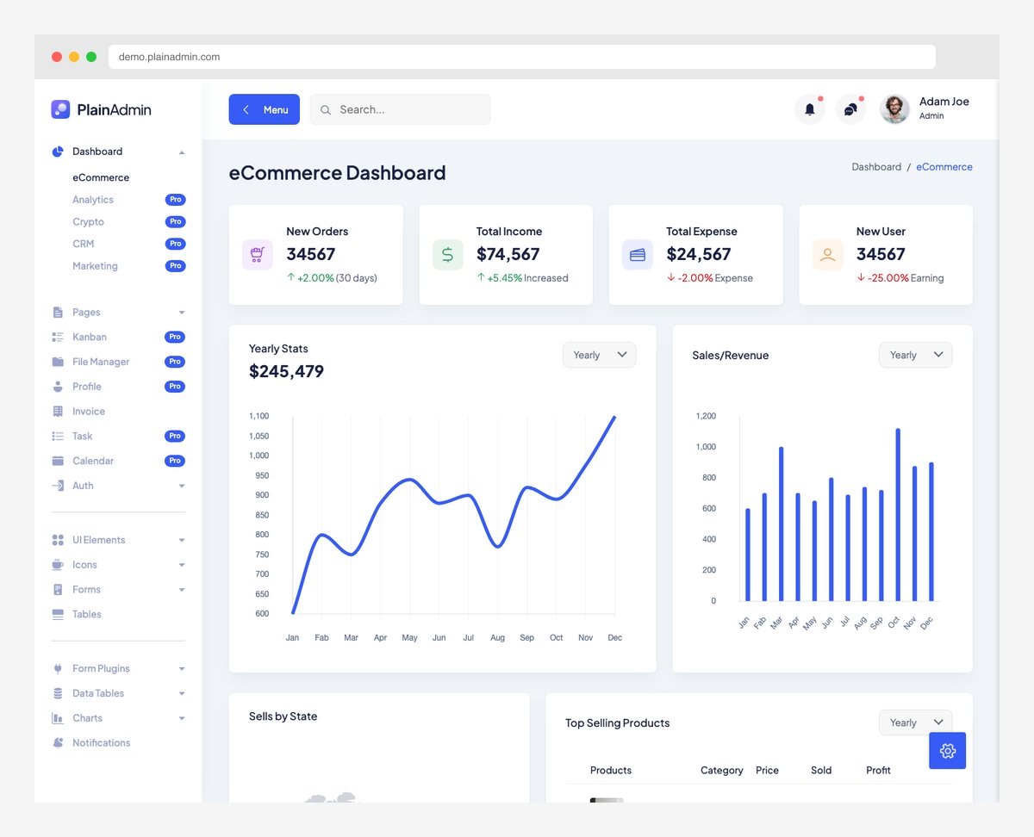Click the blue settings gear on Top Selling Products
The width and height of the screenshot is (1034, 837).
[x=947, y=750]
